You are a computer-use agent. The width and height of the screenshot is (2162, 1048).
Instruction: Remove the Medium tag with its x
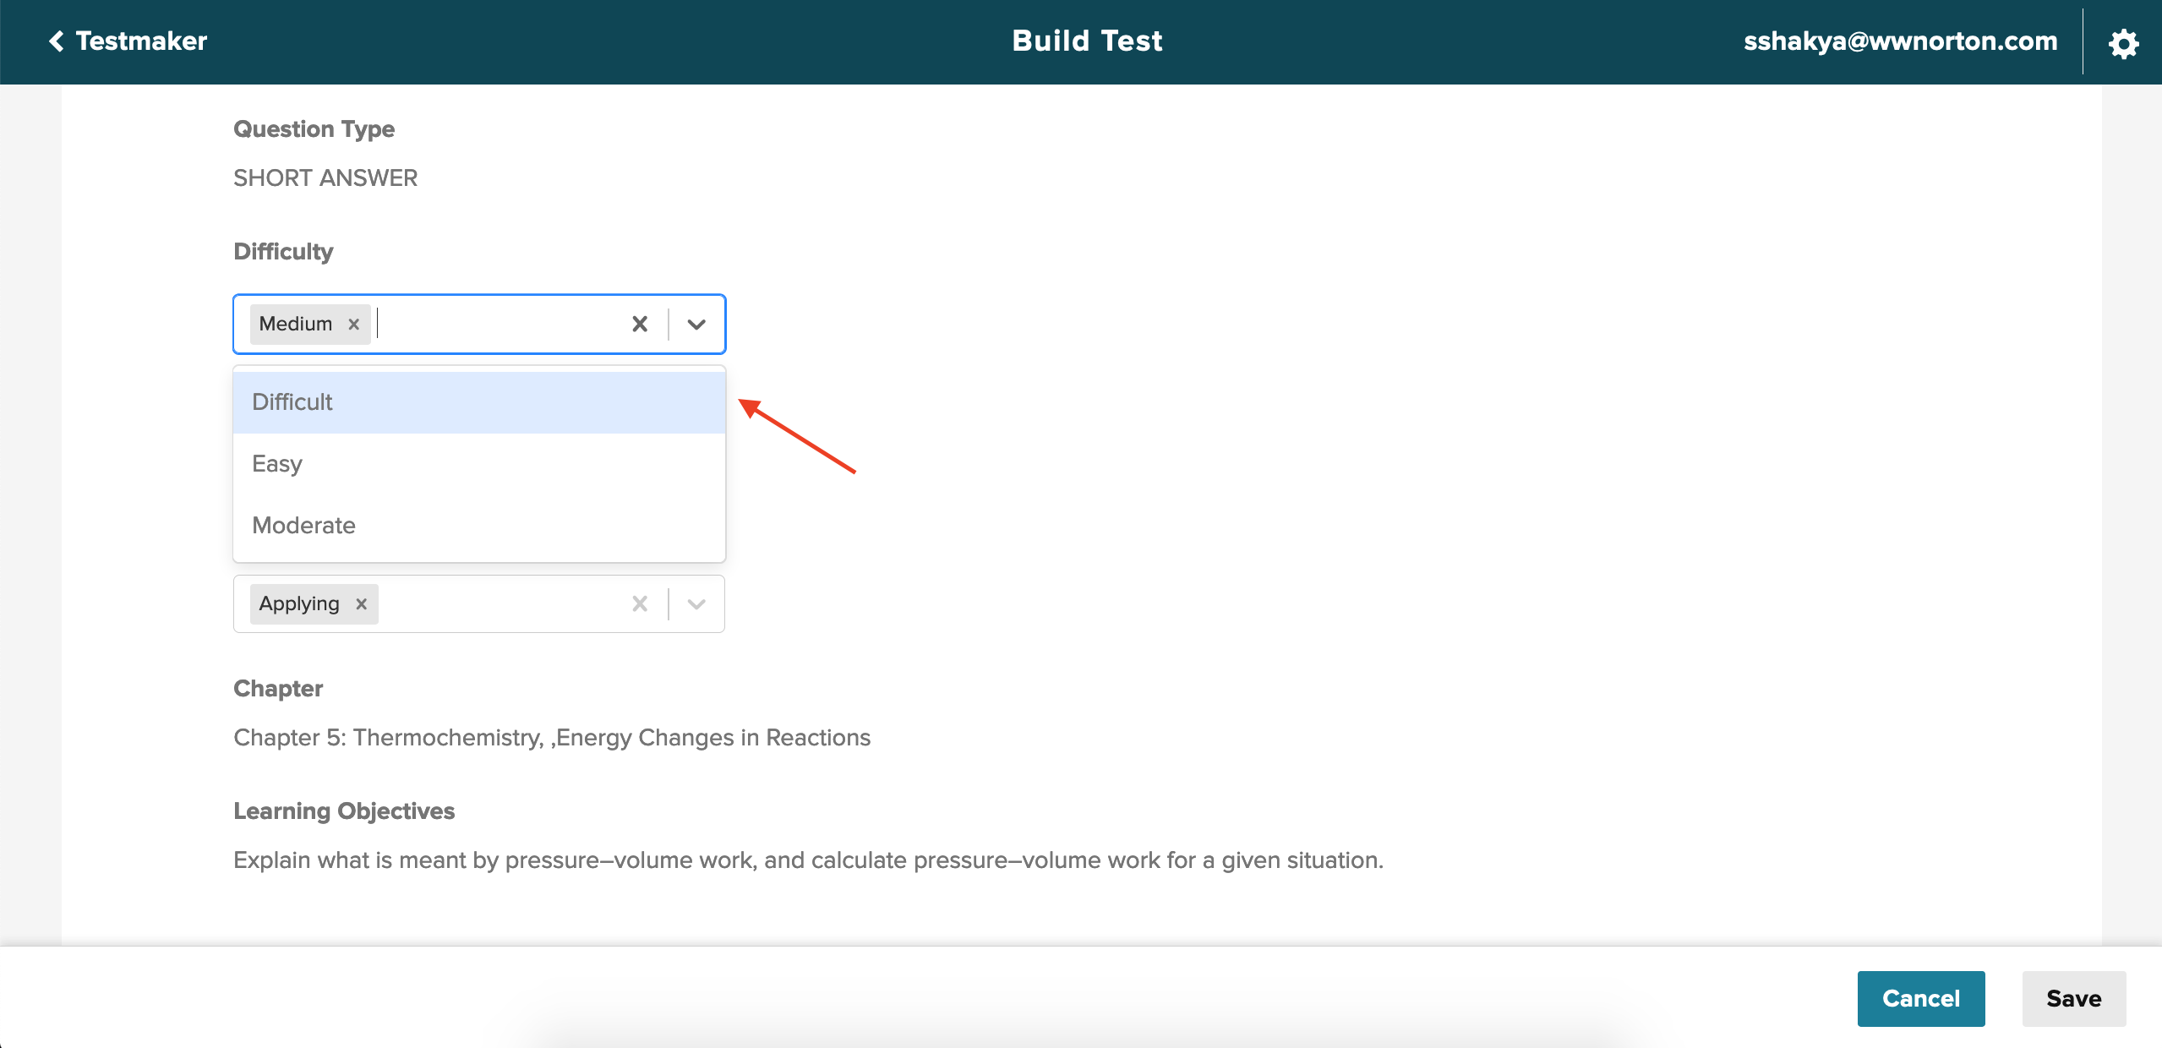(354, 325)
